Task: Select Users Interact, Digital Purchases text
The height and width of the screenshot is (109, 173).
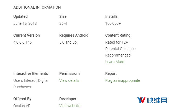Action: (31, 83)
